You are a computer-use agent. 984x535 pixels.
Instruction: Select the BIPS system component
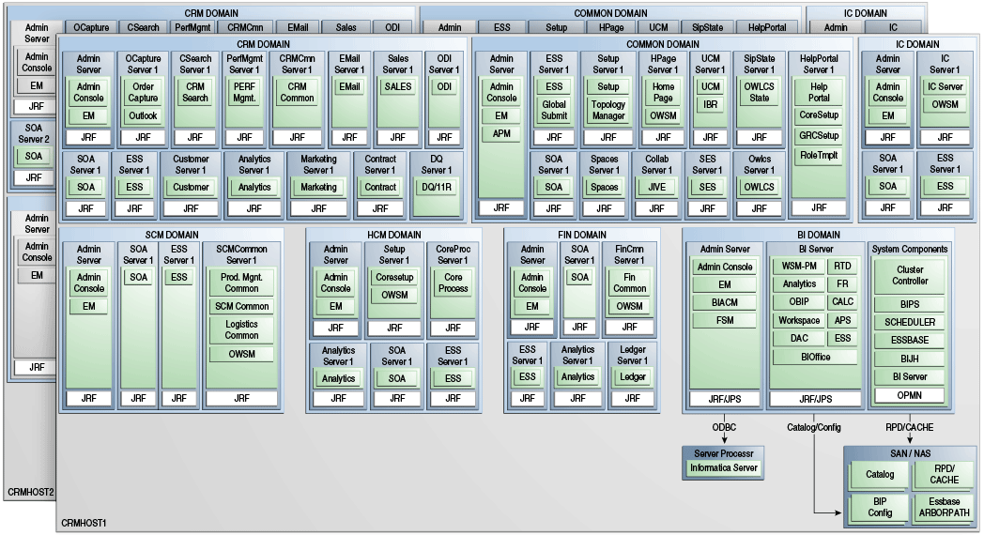[x=910, y=304]
